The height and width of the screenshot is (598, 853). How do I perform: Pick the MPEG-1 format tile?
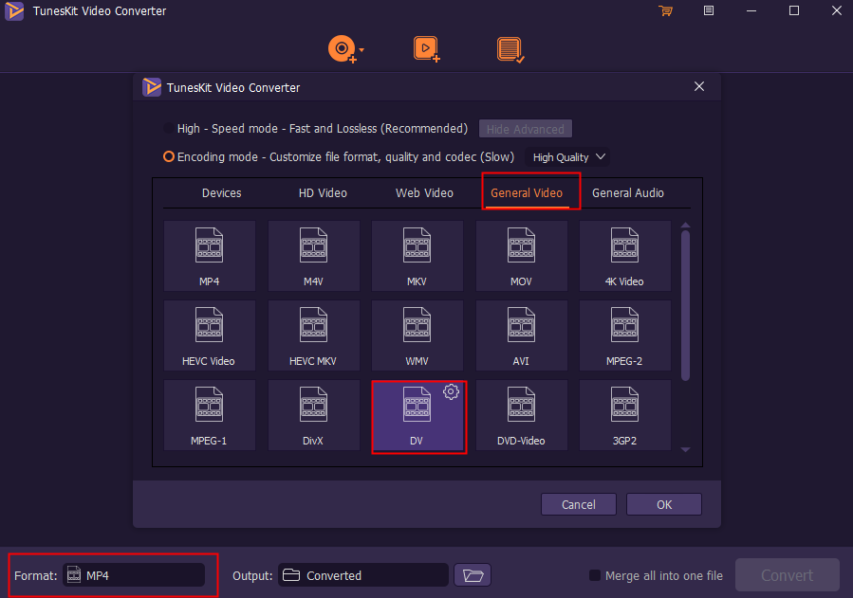[x=210, y=415]
